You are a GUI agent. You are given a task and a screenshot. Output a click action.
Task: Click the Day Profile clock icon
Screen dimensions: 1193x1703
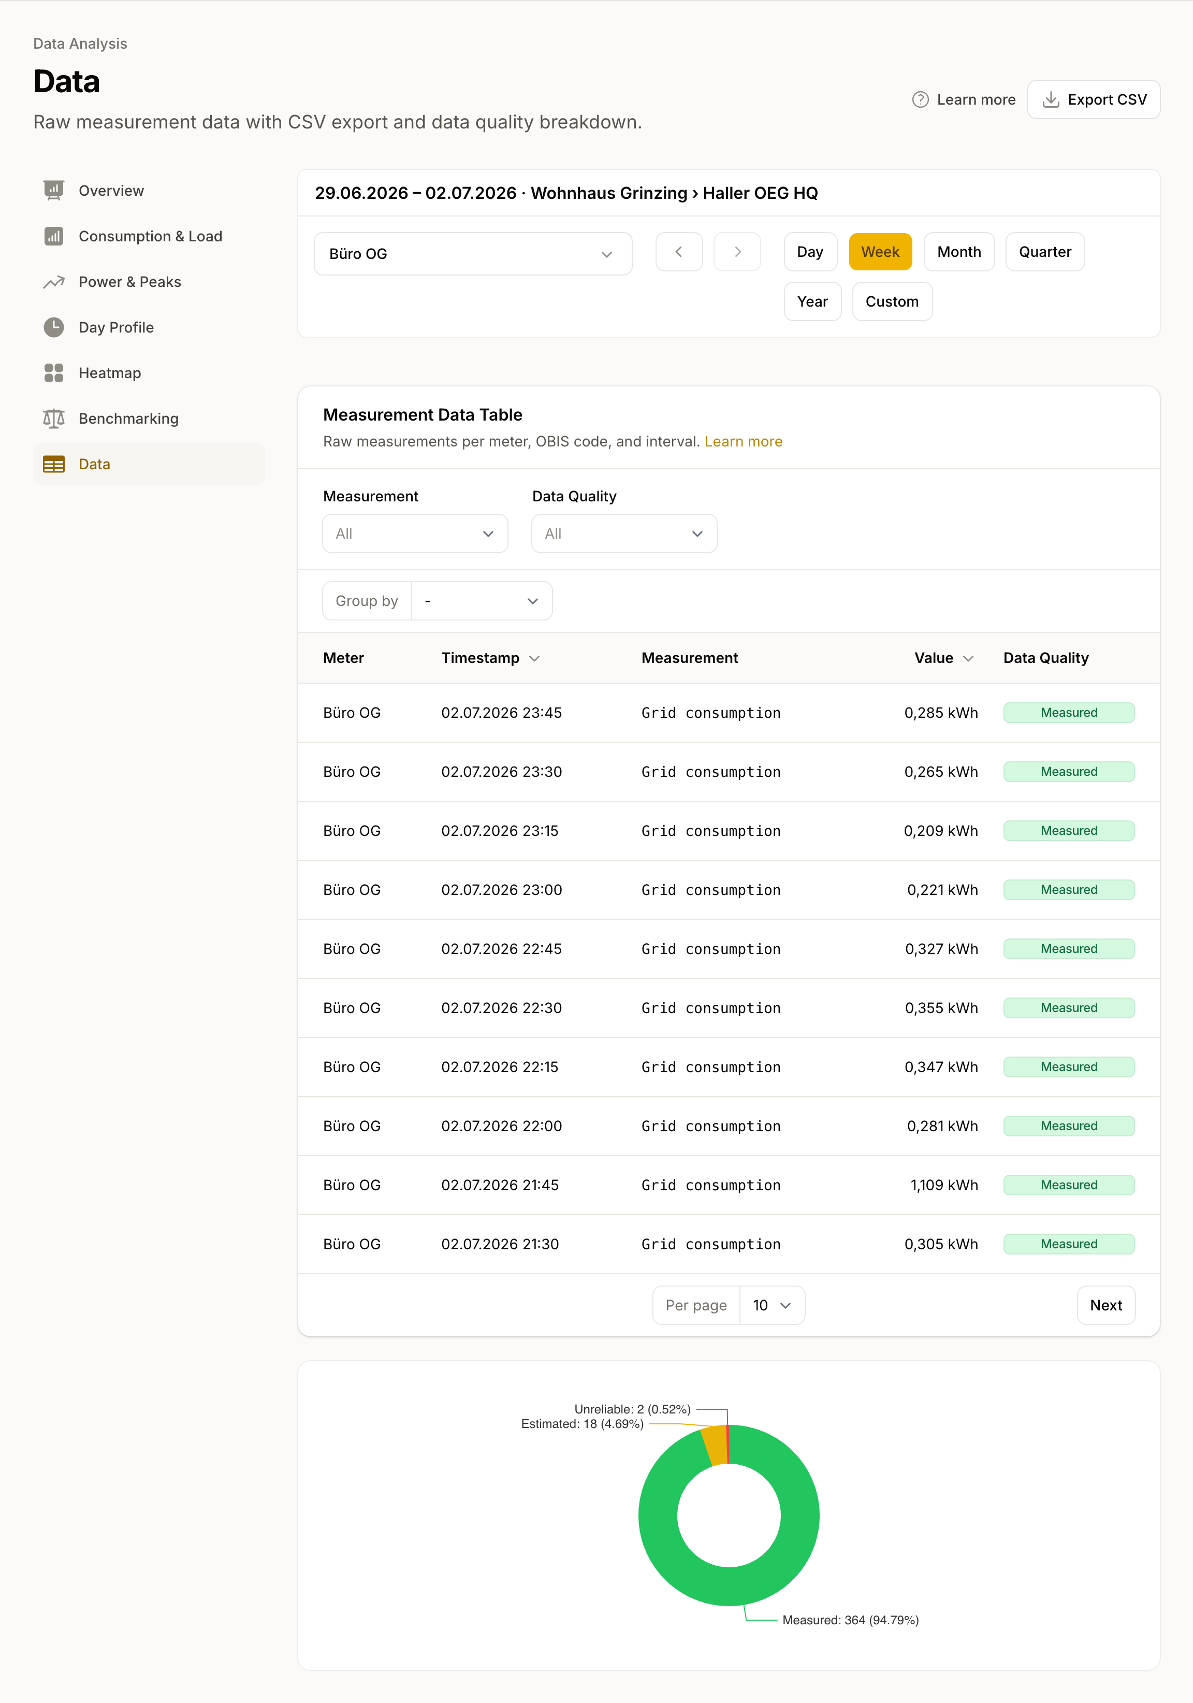pos(53,327)
